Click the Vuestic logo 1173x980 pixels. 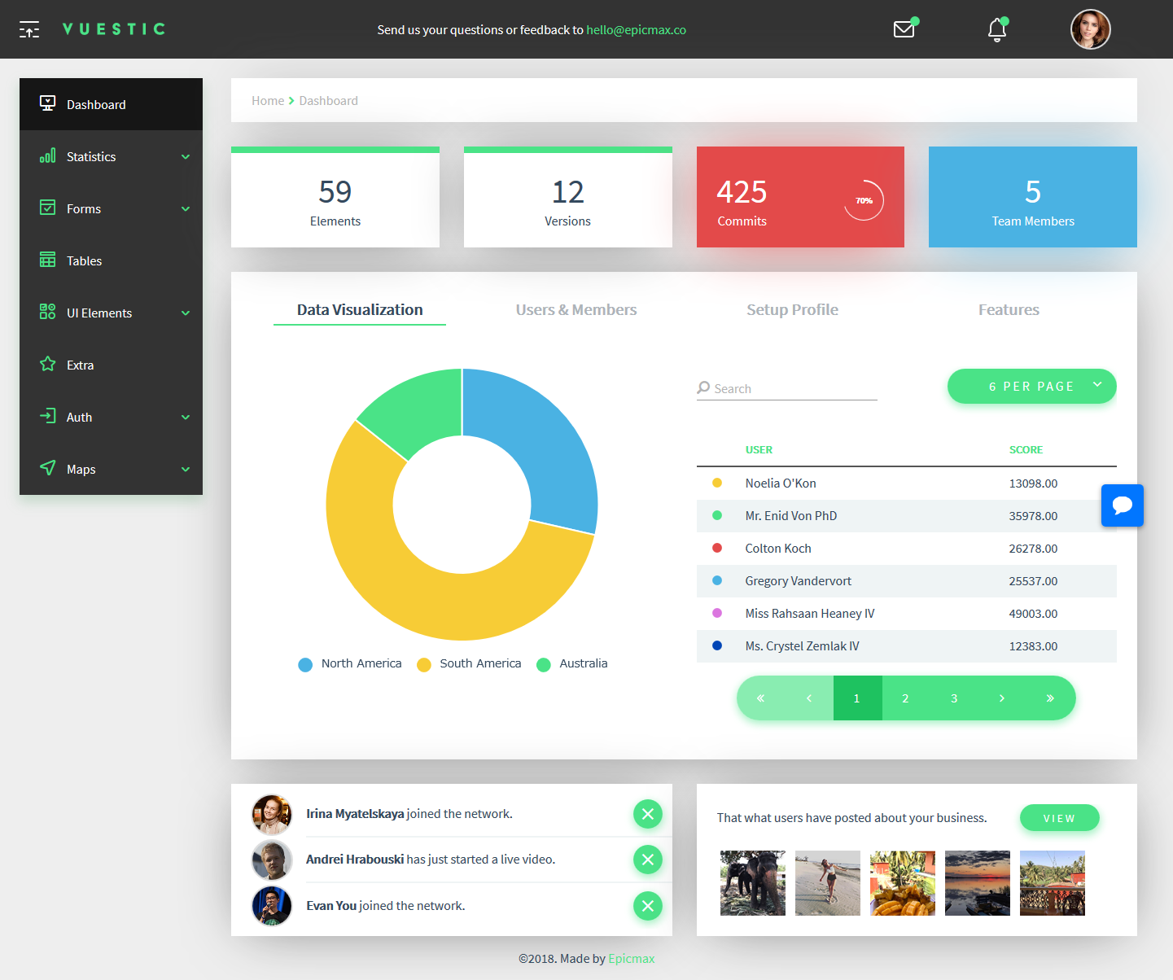[114, 29]
